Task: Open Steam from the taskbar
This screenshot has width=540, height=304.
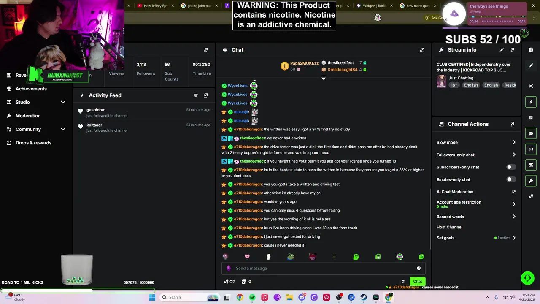Action: tap(364, 297)
